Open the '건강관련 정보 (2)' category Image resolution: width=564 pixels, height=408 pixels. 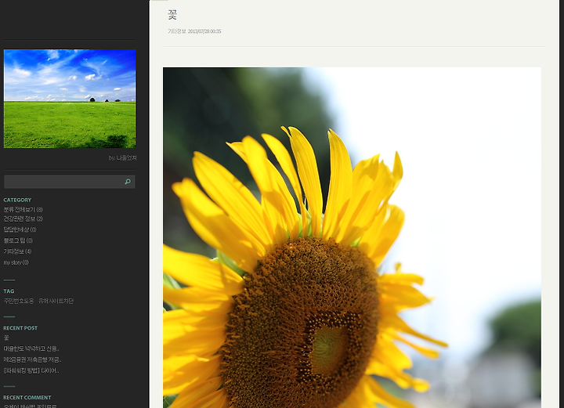click(23, 218)
